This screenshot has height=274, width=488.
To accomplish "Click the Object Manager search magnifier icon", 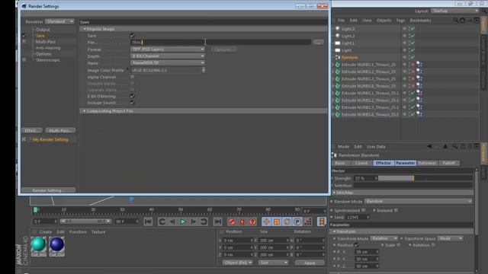I will (456, 21).
